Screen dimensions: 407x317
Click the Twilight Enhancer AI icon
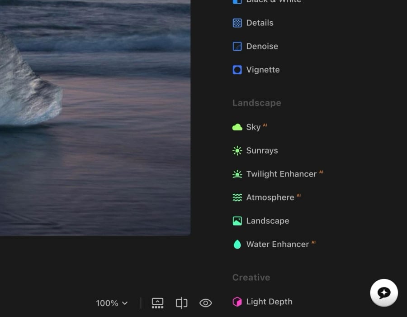tap(237, 174)
